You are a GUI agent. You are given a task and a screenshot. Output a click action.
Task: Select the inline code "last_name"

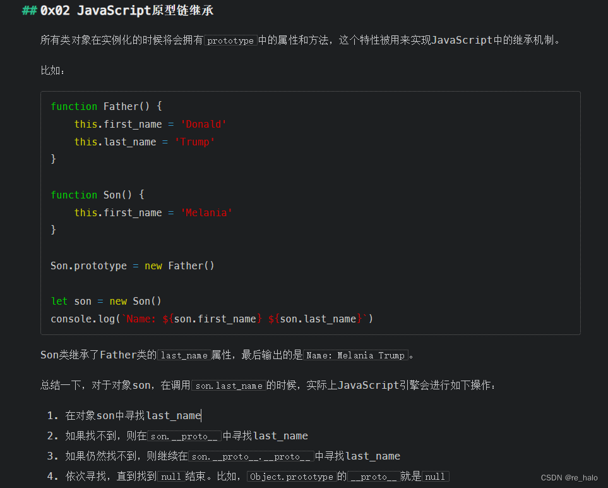(x=184, y=355)
